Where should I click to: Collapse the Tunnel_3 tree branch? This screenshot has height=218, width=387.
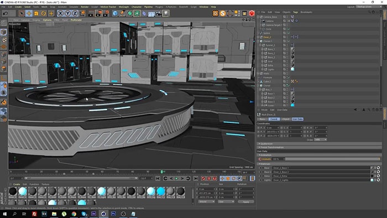click(x=260, y=45)
